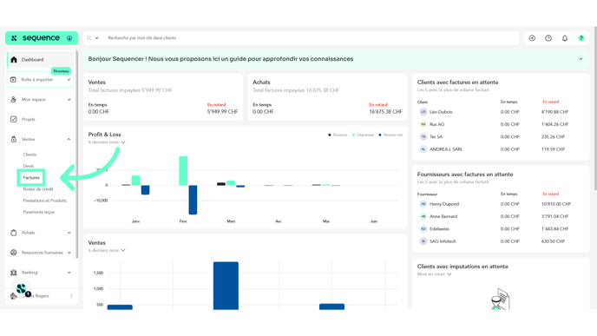Click the Nouveau badge

tap(61, 71)
